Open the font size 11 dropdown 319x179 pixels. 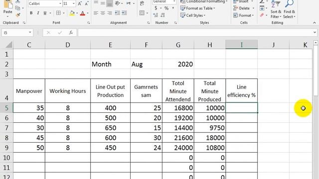coord(74,3)
